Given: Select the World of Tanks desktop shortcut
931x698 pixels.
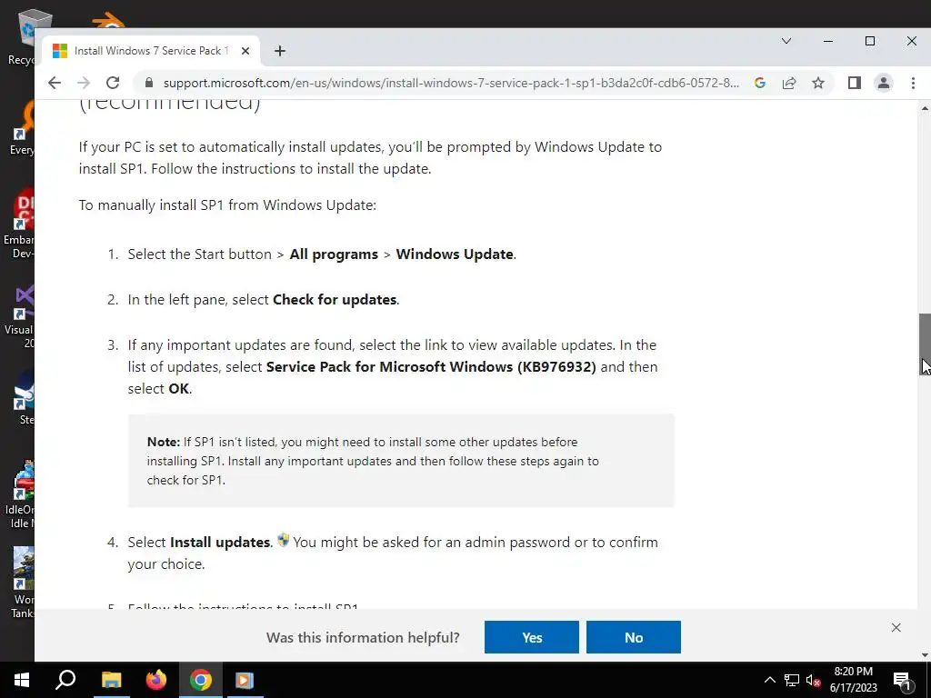Looking at the screenshot, I should tap(23, 583).
